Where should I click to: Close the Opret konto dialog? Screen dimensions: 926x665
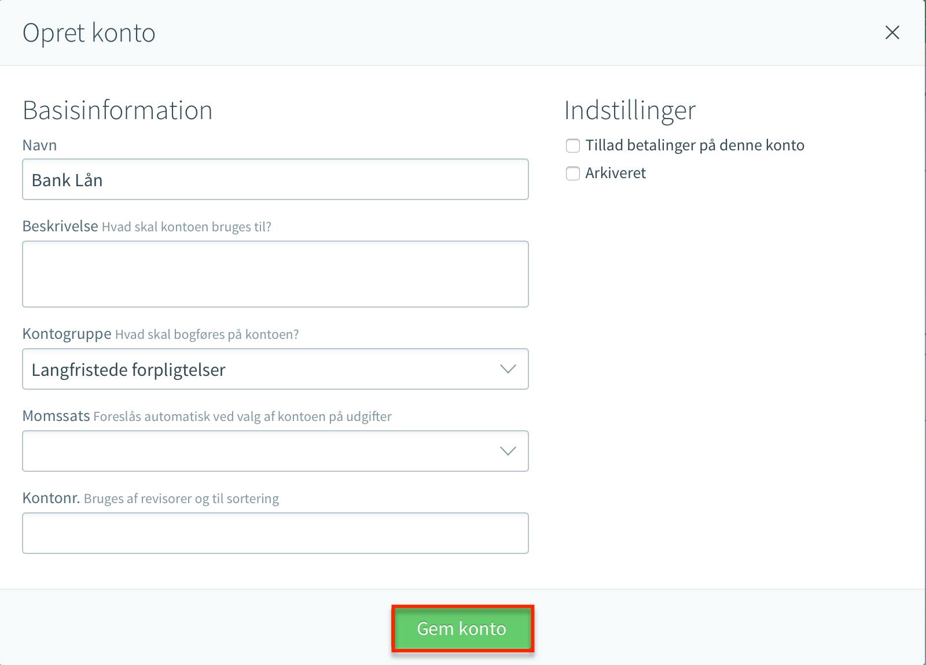point(892,32)
